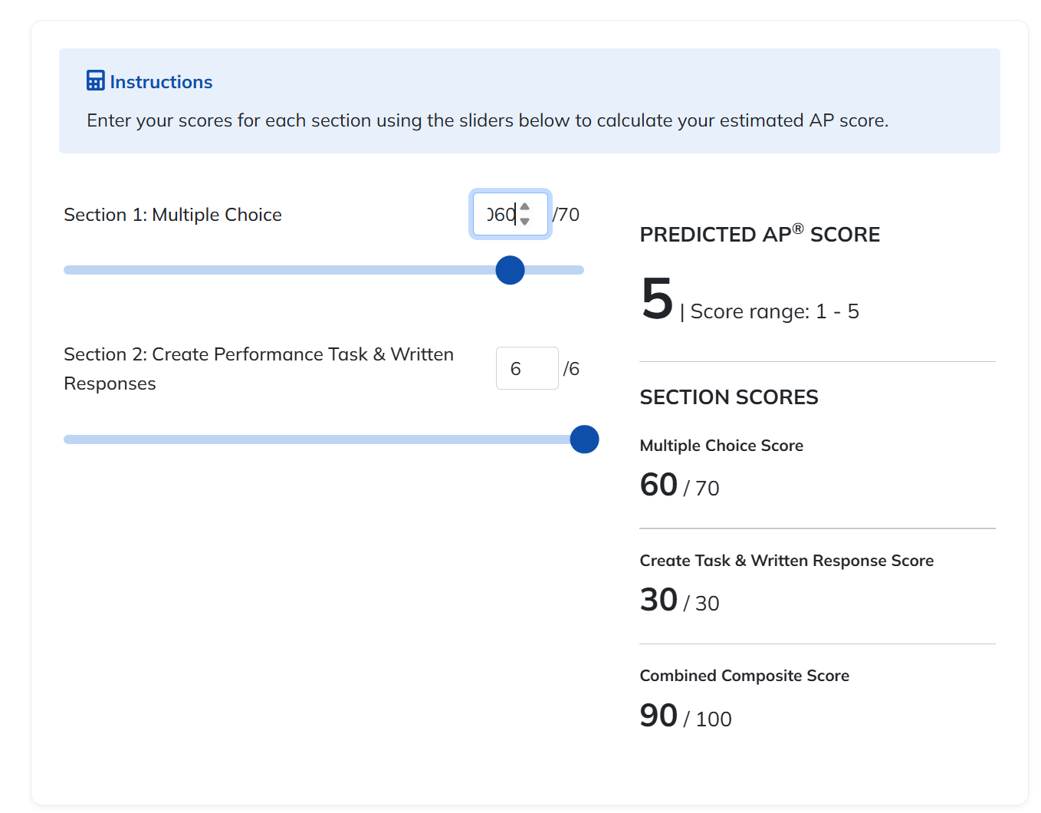This screenshot has height=813, width=1041.
Task: Click the Score range 1 - 5 text
Action: [774, 311]
